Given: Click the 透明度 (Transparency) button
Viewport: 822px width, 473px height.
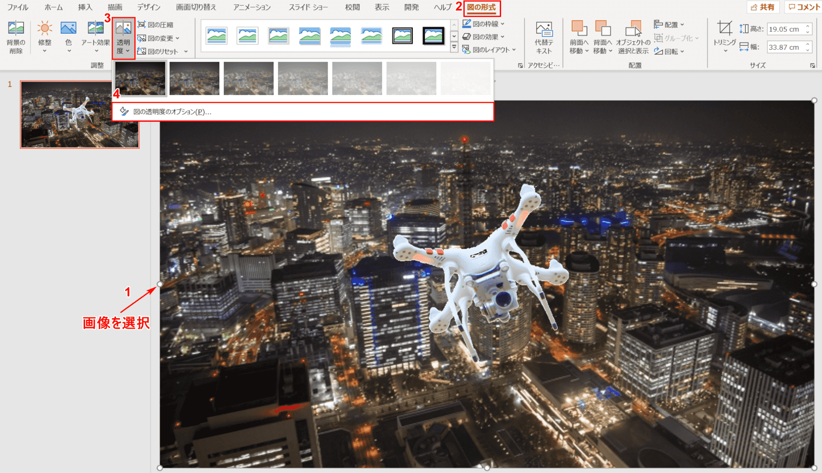Looking at the screenshot, I should (123, 38).
